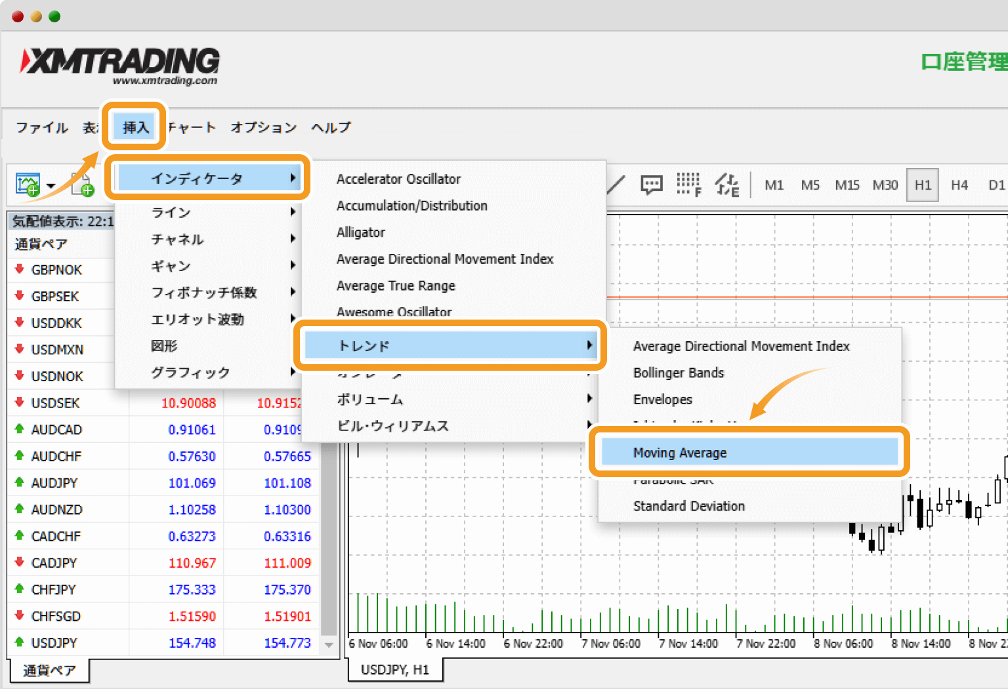The height and width of the screenshot is (689, 1008).
Task: Switch chart to M30 timeframe
Action: [x=885, y=185]
